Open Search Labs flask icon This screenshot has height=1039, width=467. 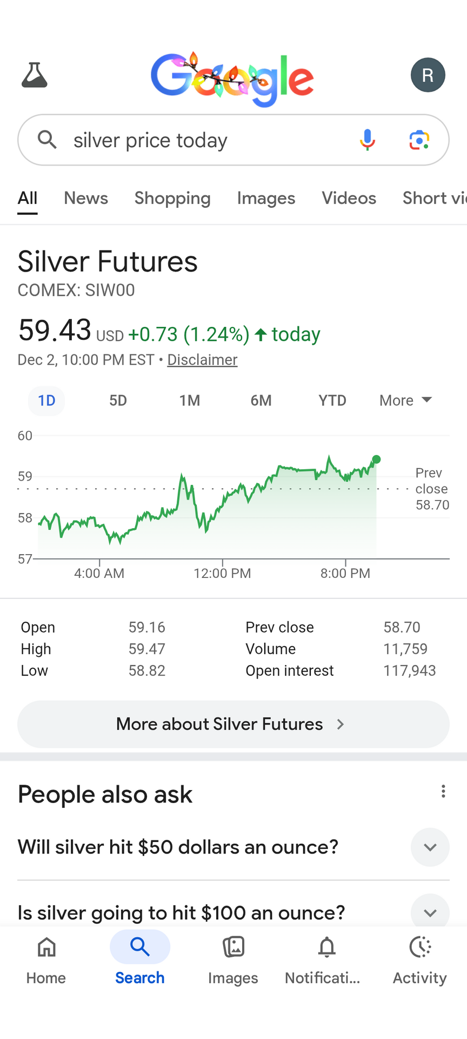35,75
